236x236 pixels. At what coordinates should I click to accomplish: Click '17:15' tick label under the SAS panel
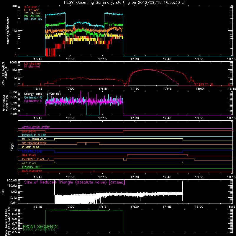coord(102,207)
